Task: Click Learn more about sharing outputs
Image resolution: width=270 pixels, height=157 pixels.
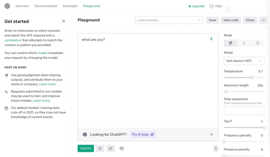Action: (47, 84)
